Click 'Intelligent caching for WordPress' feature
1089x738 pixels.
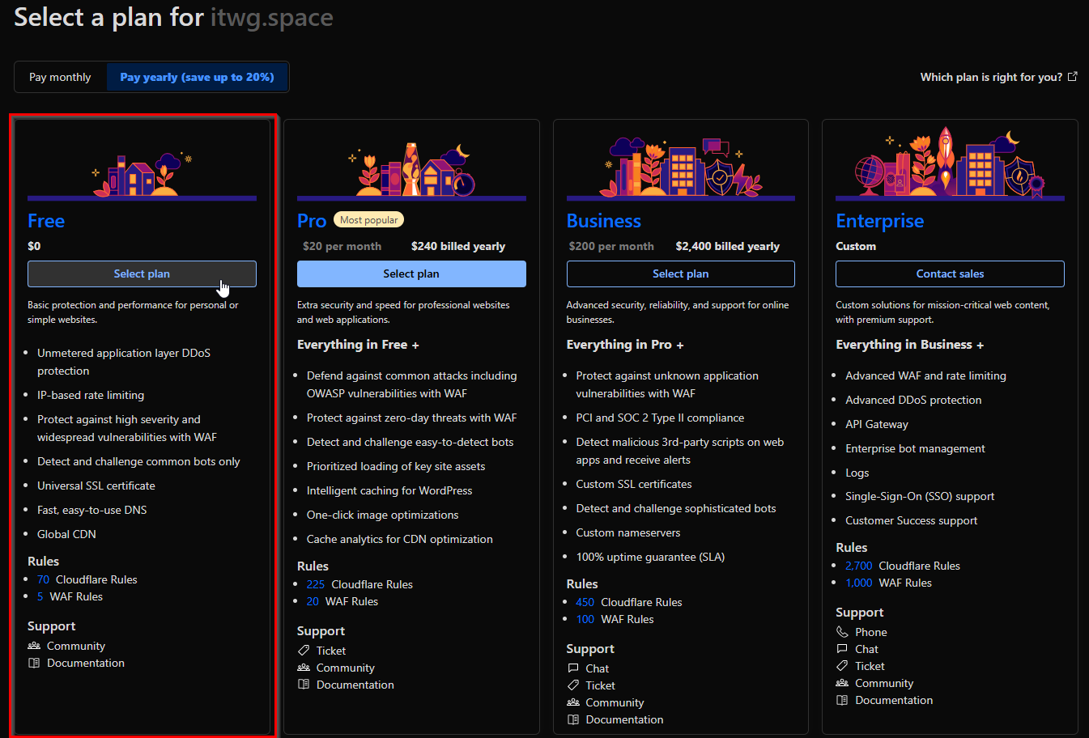click(389, 490)
